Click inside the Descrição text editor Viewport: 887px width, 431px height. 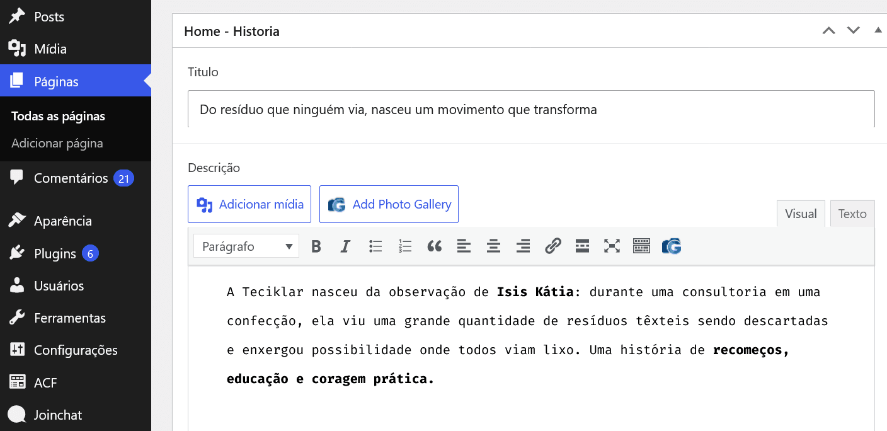tap(531, 348)
